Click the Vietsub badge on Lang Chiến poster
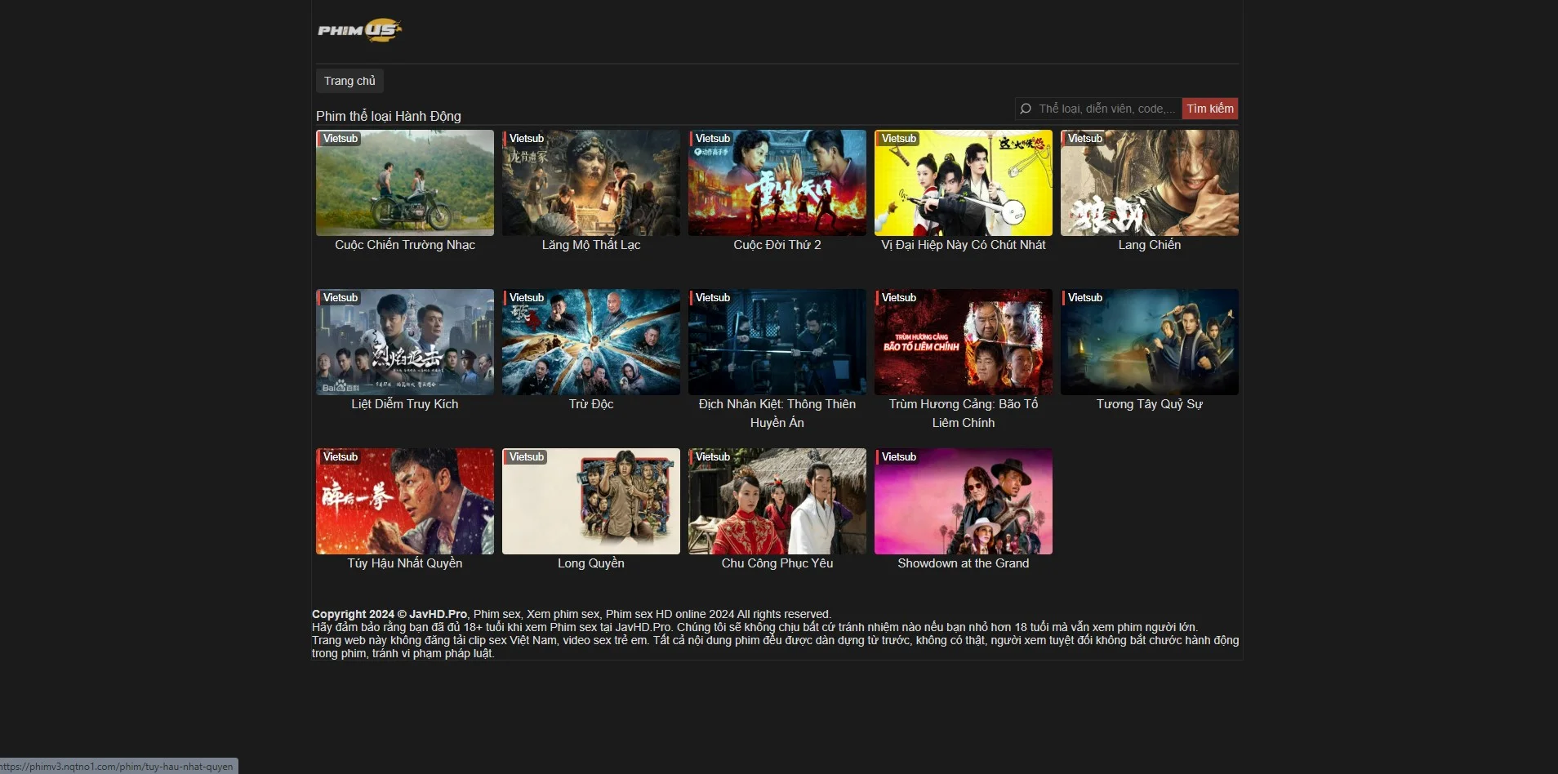 [x=1085, y=139]
